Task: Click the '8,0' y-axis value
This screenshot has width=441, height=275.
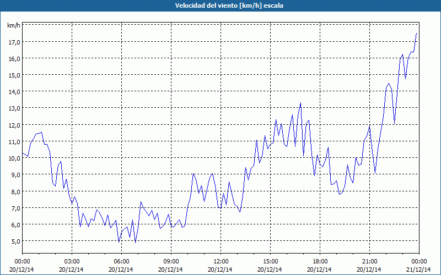Action: pyautogui.click(x=16, y=191)
